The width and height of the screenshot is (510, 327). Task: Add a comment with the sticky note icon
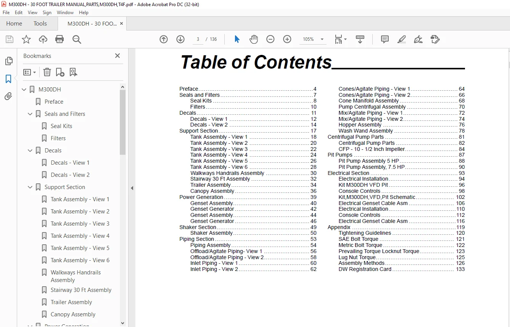point(385,39)
